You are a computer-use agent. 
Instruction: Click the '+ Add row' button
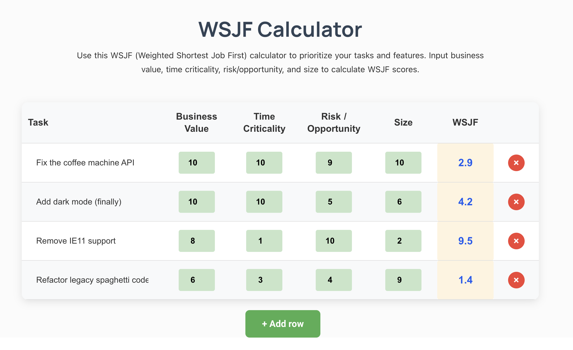(x=283, y=324)
